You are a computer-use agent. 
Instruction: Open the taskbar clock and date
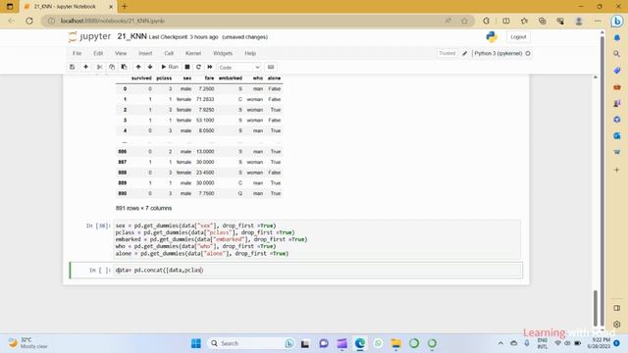(x=599, y=343)
